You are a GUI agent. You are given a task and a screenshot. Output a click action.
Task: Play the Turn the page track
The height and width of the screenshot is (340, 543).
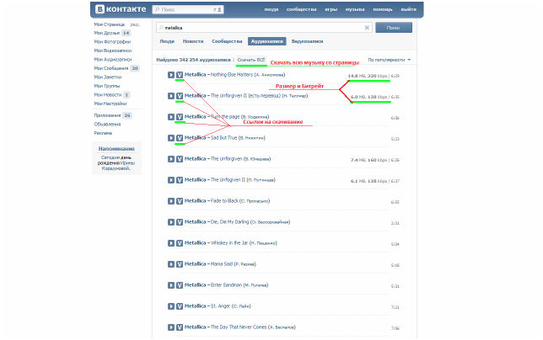pos(171,117)
